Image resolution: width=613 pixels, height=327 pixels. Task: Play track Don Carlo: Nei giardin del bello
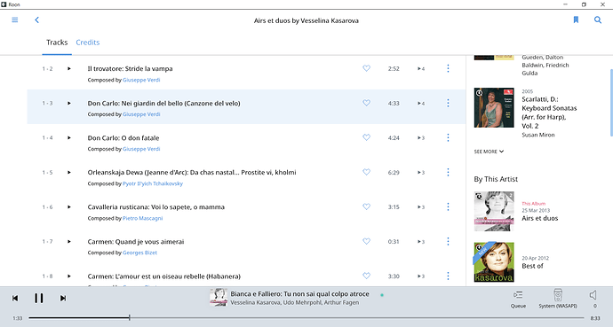[69, 104]
